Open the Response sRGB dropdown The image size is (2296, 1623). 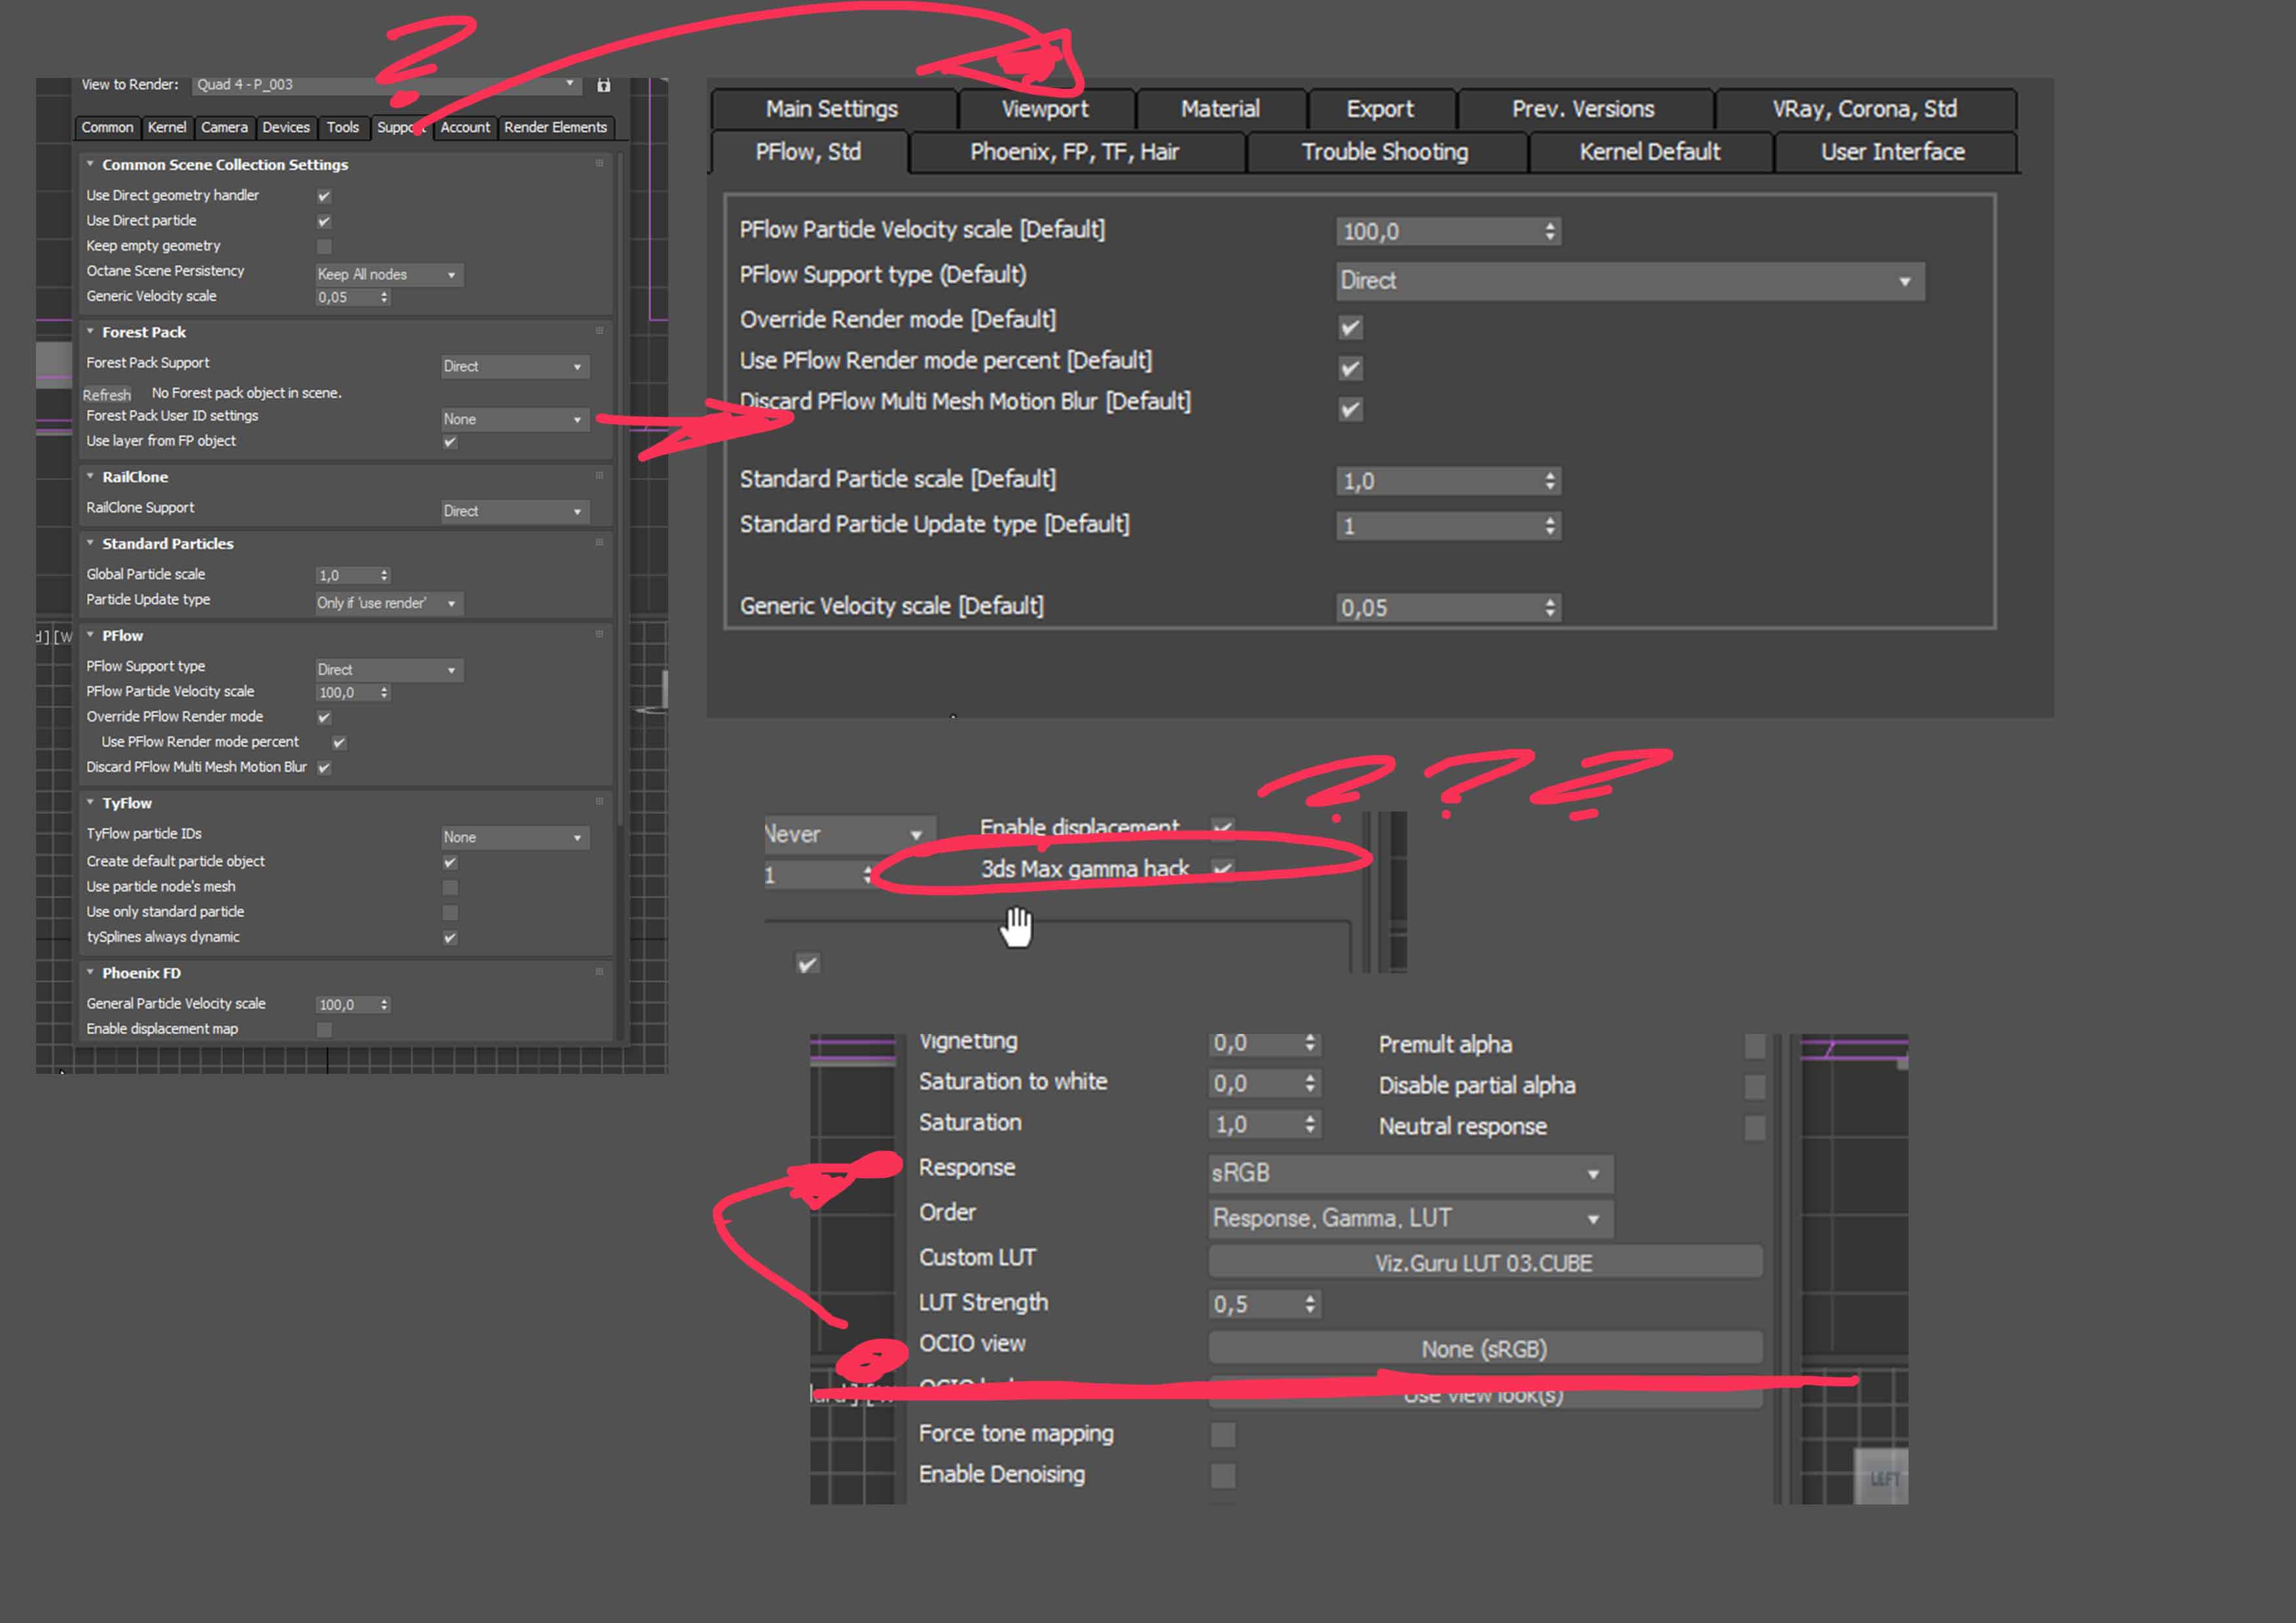coord(1409,1173)
